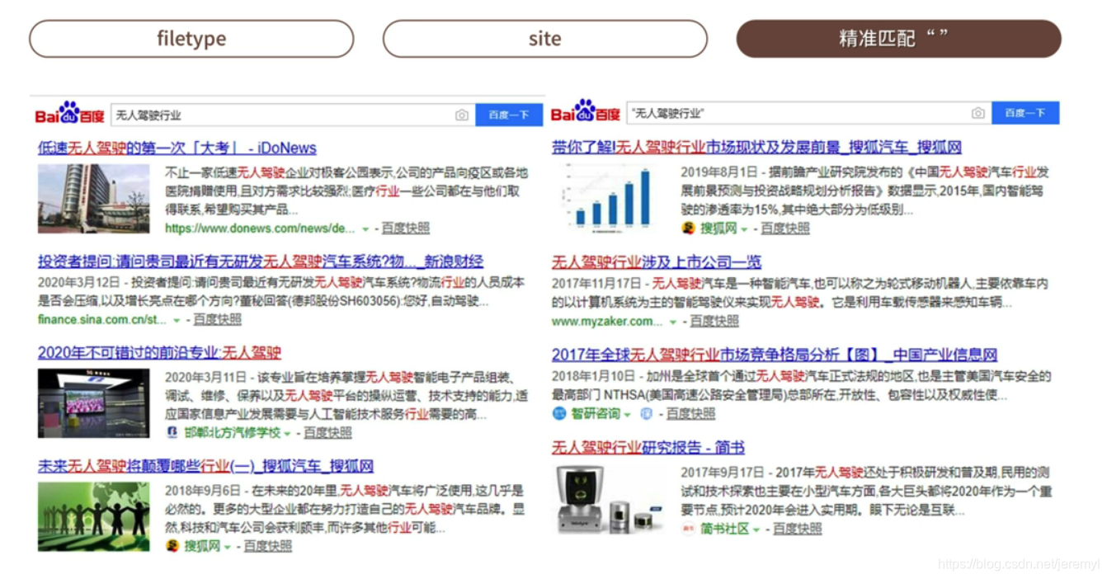Click the 简书社区 source icon
The width and height of the screenshot is (1107, 579).
(x=688, y=528)
